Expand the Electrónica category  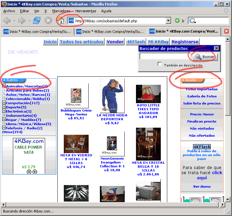pyautogui.click(x=4, y=111)
